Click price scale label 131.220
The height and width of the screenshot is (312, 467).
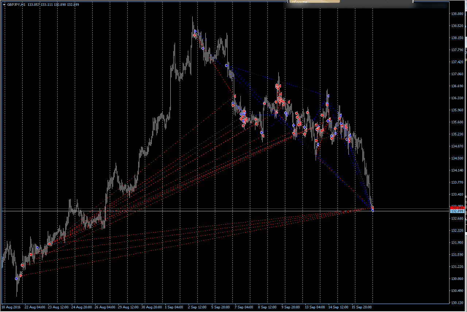tap(457, 267)
